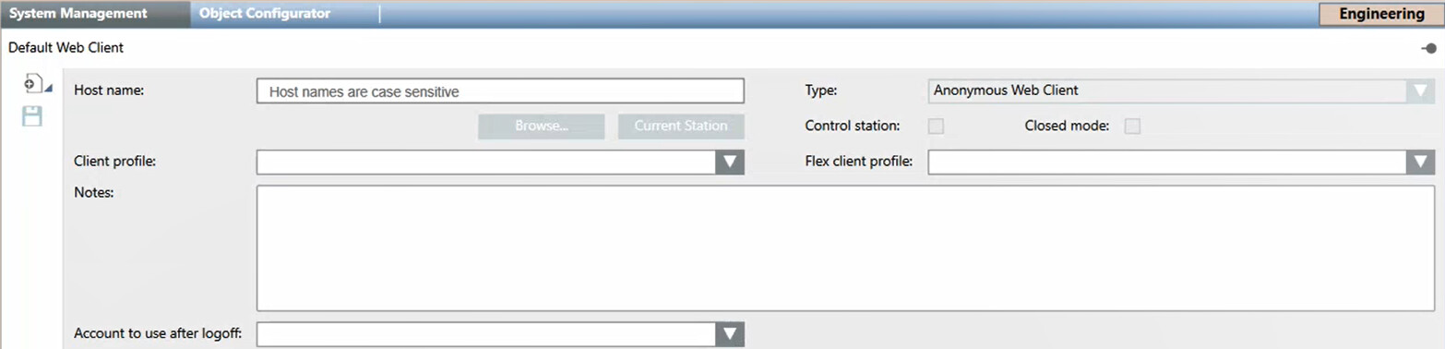Click the Engineering mode button

coord(1381,14)
